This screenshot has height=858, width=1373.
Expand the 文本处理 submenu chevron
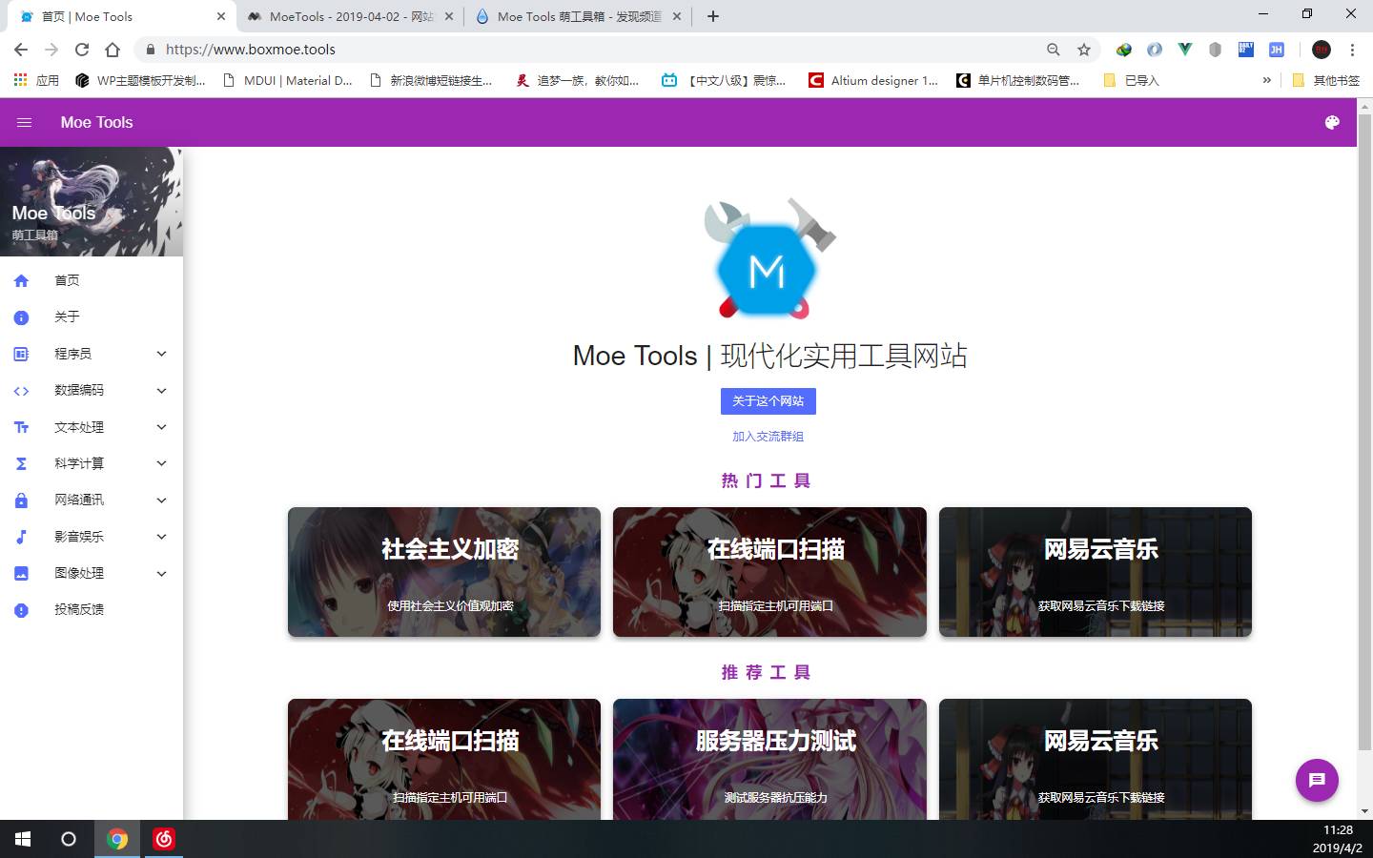[x=161, y=427]
